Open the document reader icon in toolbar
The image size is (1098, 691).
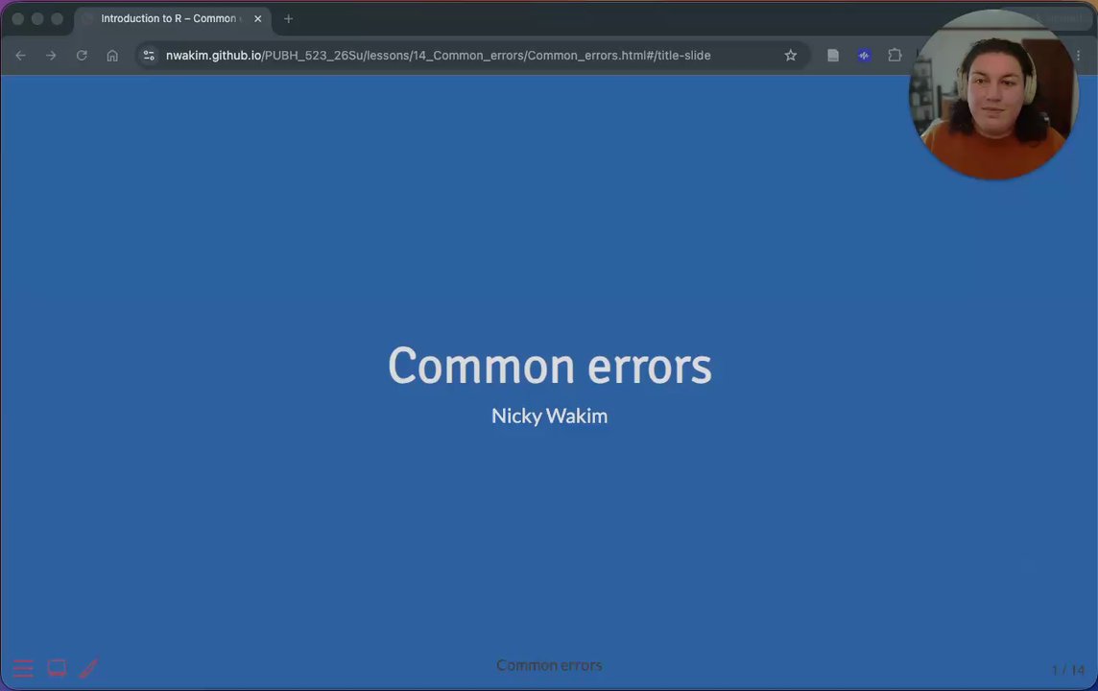click(x=832, y=56)
